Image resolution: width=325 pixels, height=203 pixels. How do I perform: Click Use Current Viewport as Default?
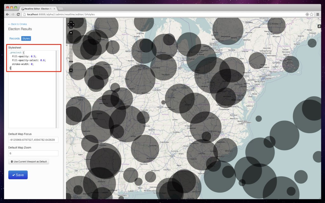click(29, 161)
